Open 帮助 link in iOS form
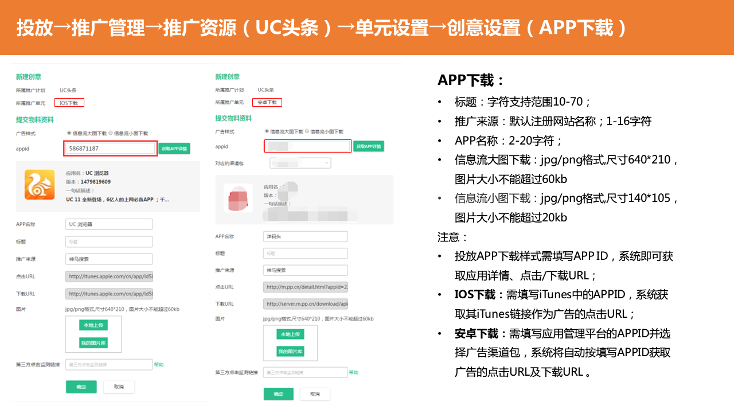This screenshot has width=734, height=413. (159, 364)
